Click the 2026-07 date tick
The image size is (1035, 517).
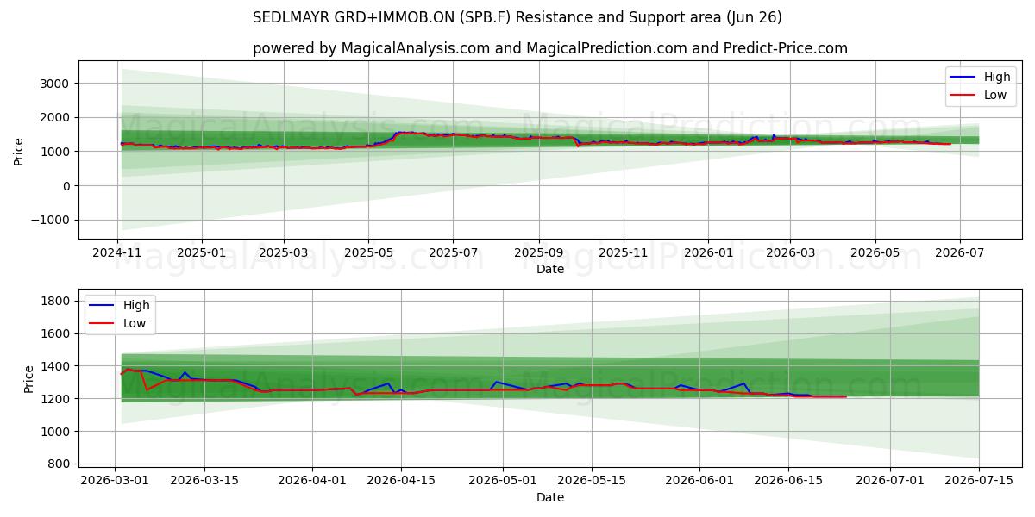click(959, 252)
